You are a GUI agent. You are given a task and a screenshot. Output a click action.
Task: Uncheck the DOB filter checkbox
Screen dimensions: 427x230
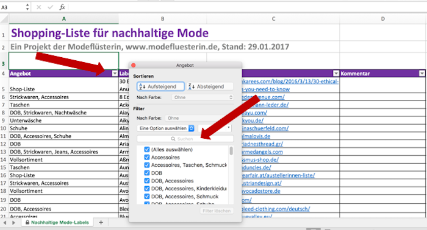[x=147, y=173]
